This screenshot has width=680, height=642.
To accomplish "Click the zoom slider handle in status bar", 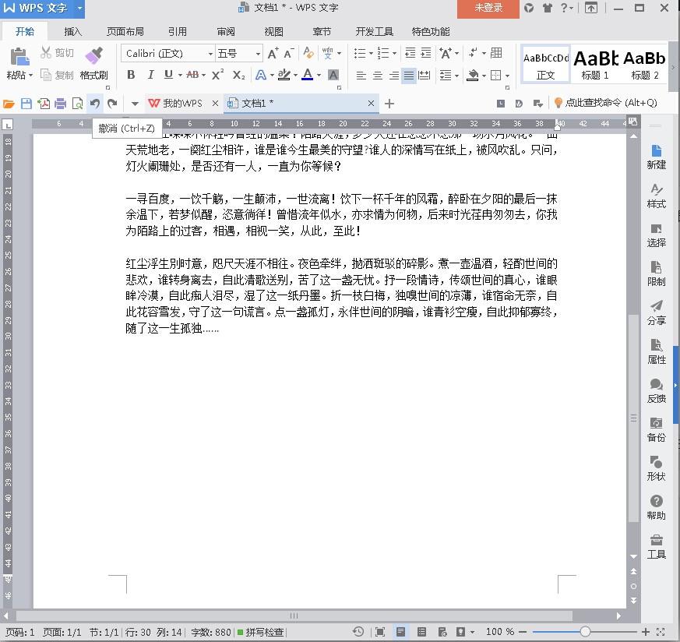I will coord(585,632).
